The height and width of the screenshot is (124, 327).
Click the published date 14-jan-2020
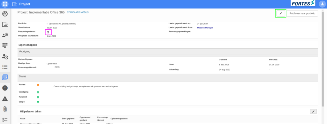(202, 24)
